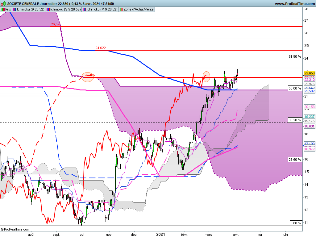Click the 25 tick on the price axis

click(306, 46)
